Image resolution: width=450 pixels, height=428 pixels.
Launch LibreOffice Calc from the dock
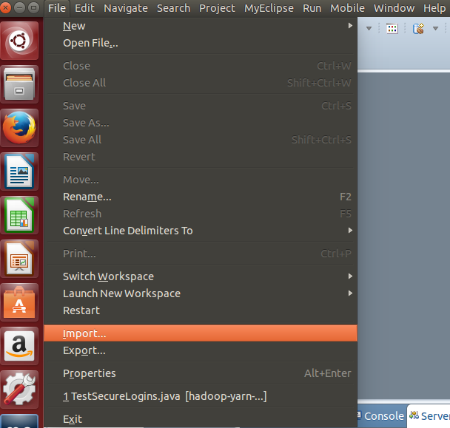point(21,216)
